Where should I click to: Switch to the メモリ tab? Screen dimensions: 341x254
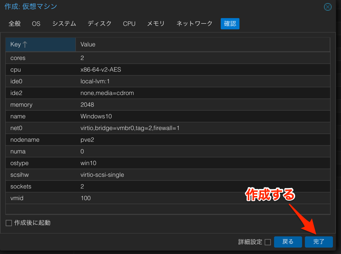coord(156,24)
